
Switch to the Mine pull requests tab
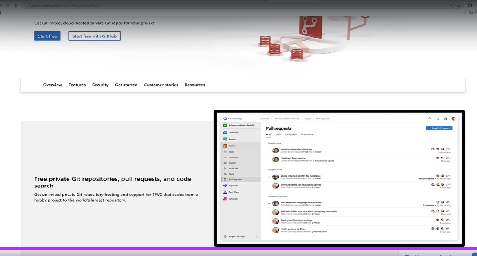(269, 135)
